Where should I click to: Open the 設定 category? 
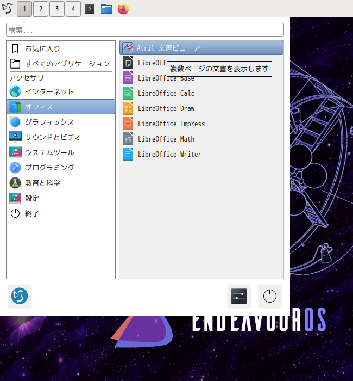pyautogui.click(x=61, y=198)
